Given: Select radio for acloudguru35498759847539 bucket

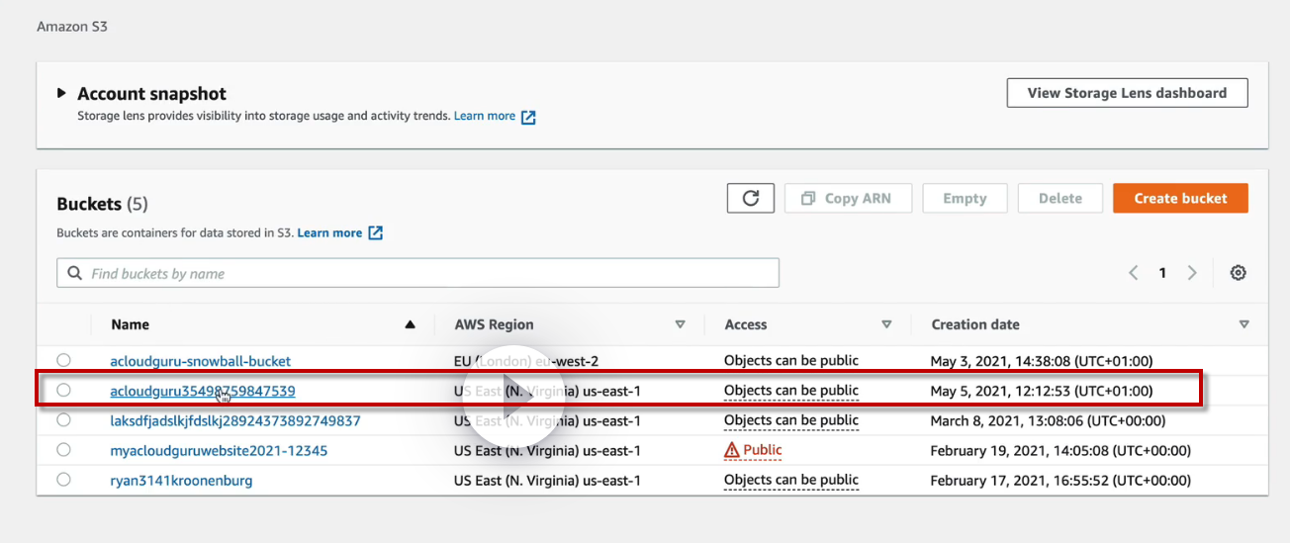Looking at the screenshot, I should [64, 391].
